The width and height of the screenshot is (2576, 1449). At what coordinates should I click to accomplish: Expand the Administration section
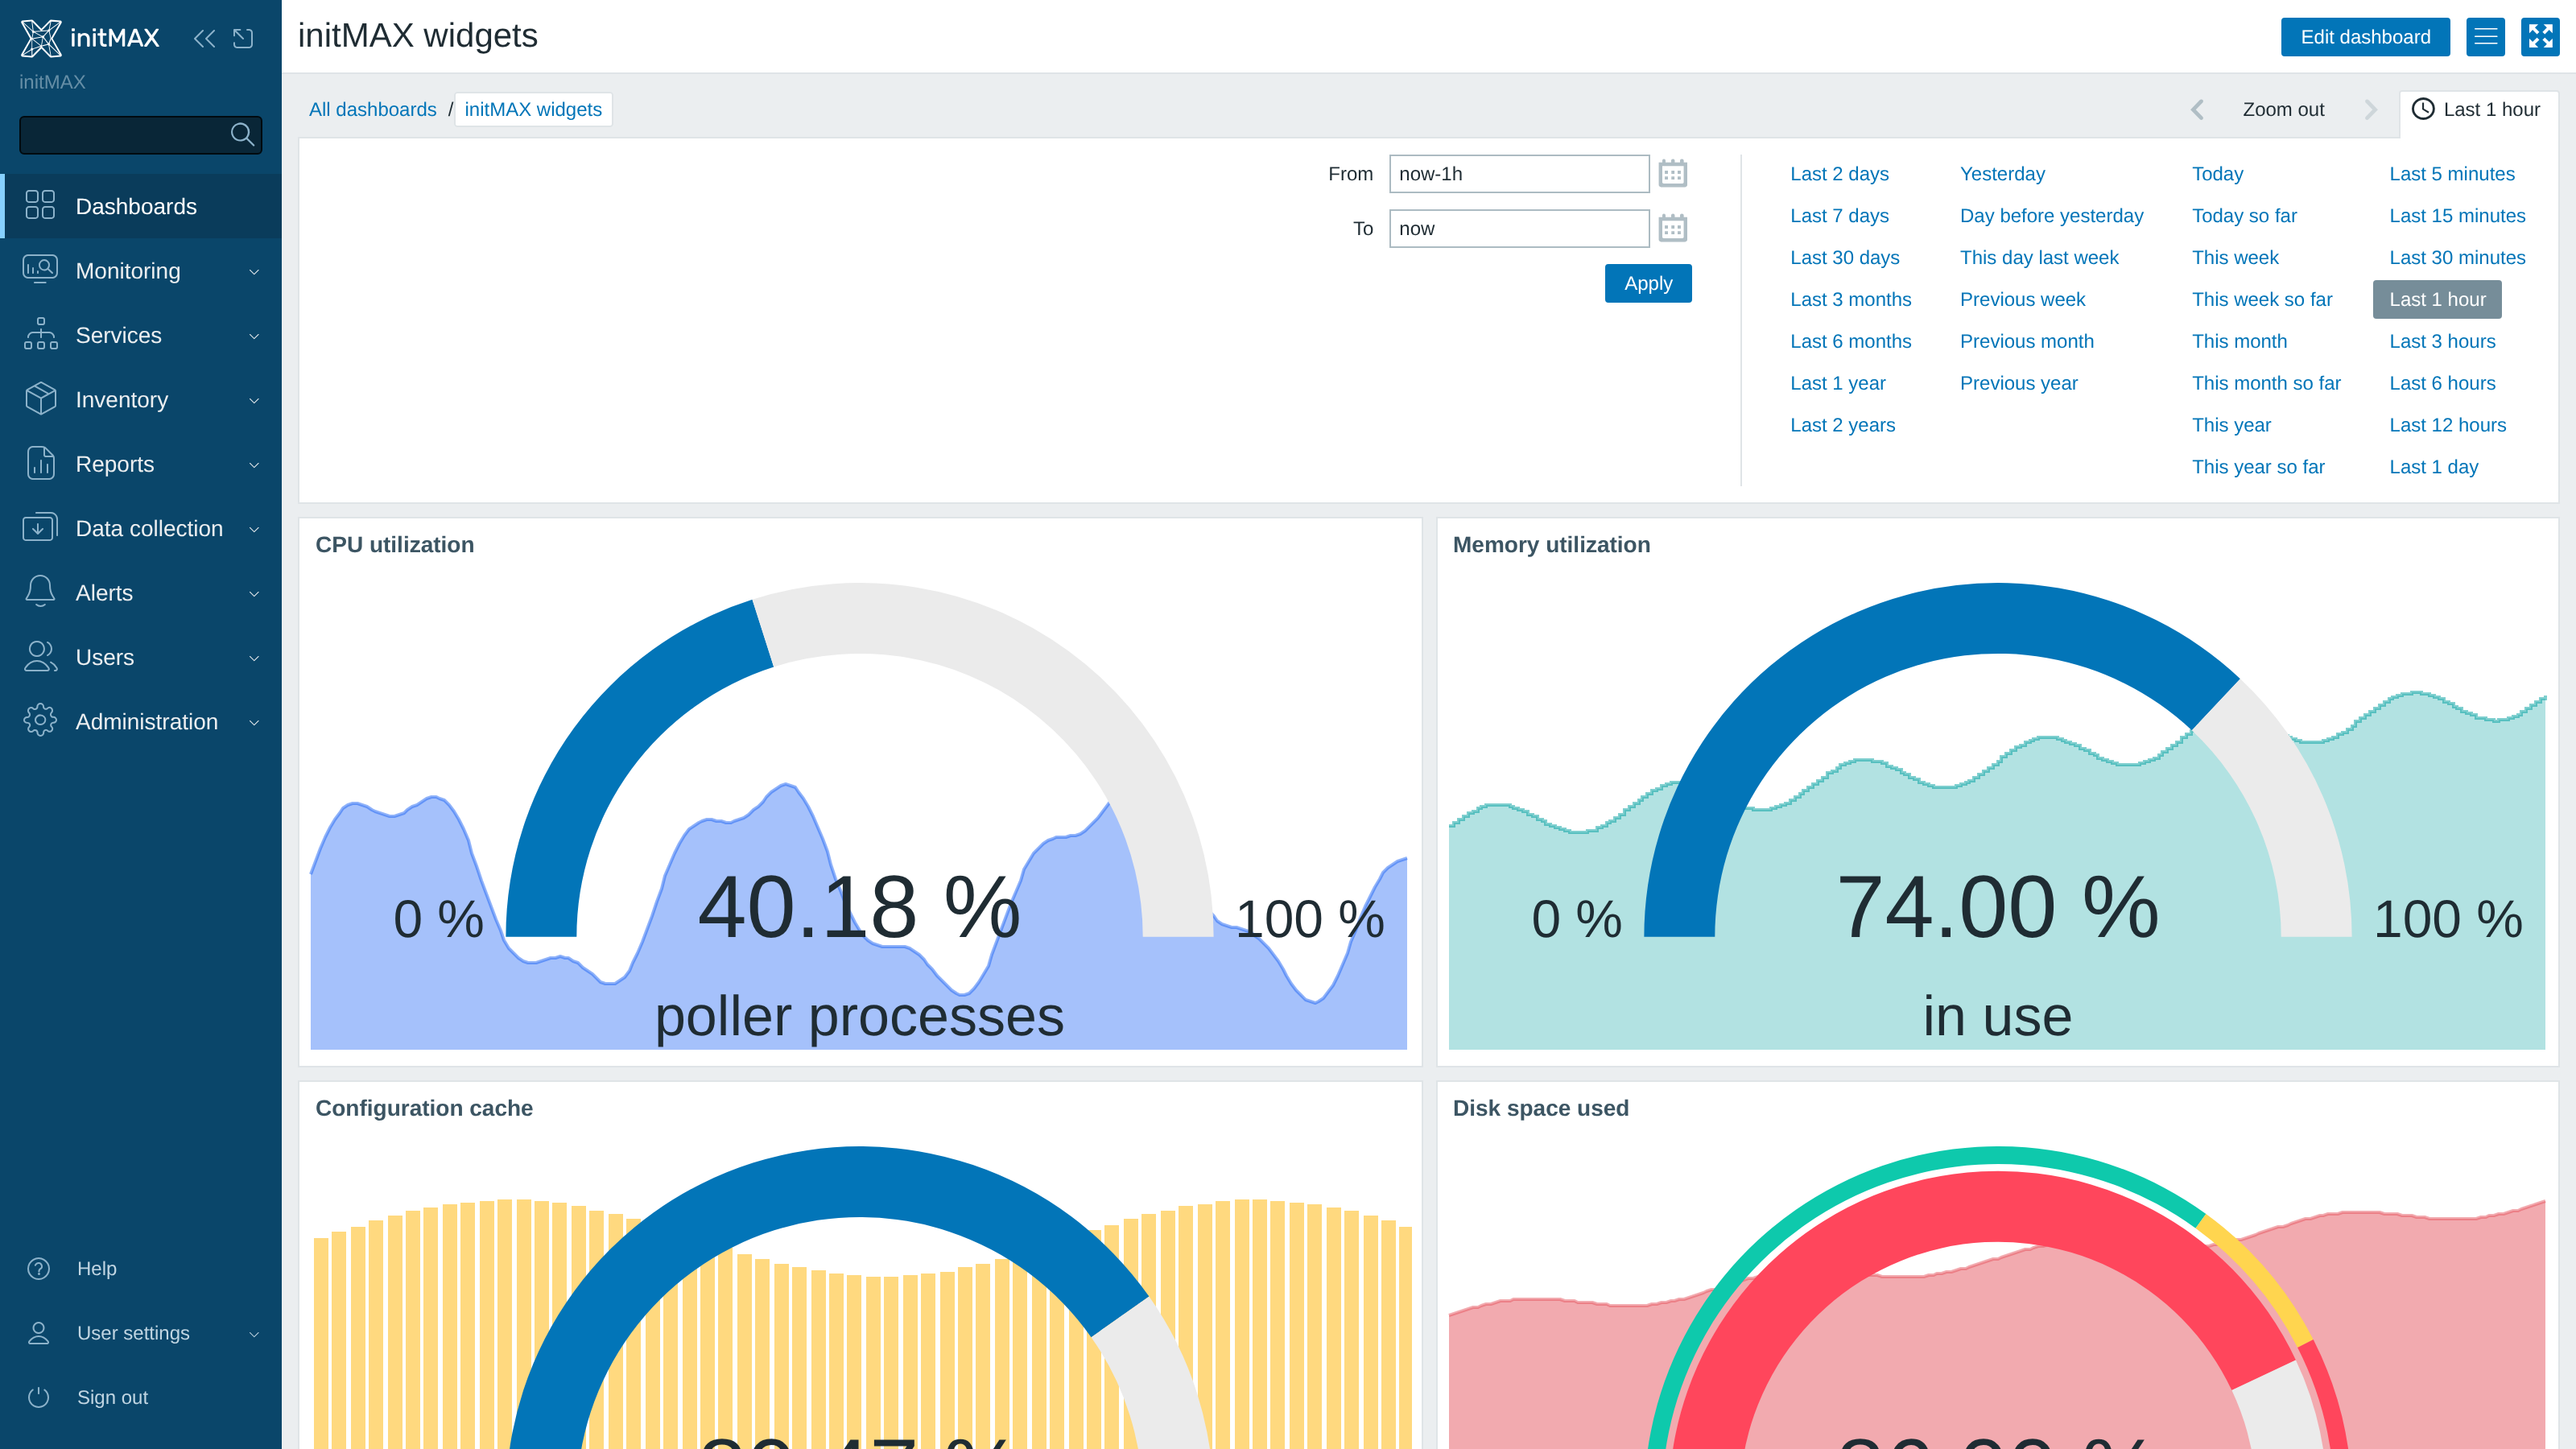[141, 722]
